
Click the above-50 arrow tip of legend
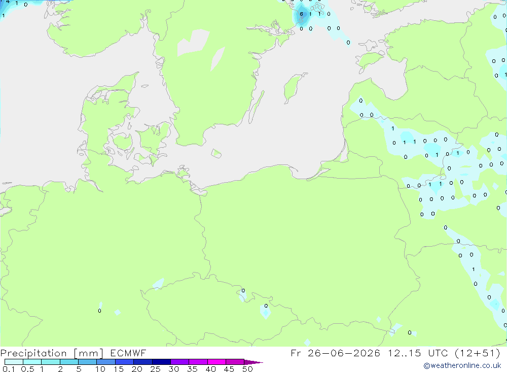[253, 362]
